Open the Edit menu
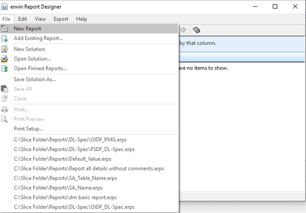The height and width of the screenshot is (213, 306). (23, 19)
